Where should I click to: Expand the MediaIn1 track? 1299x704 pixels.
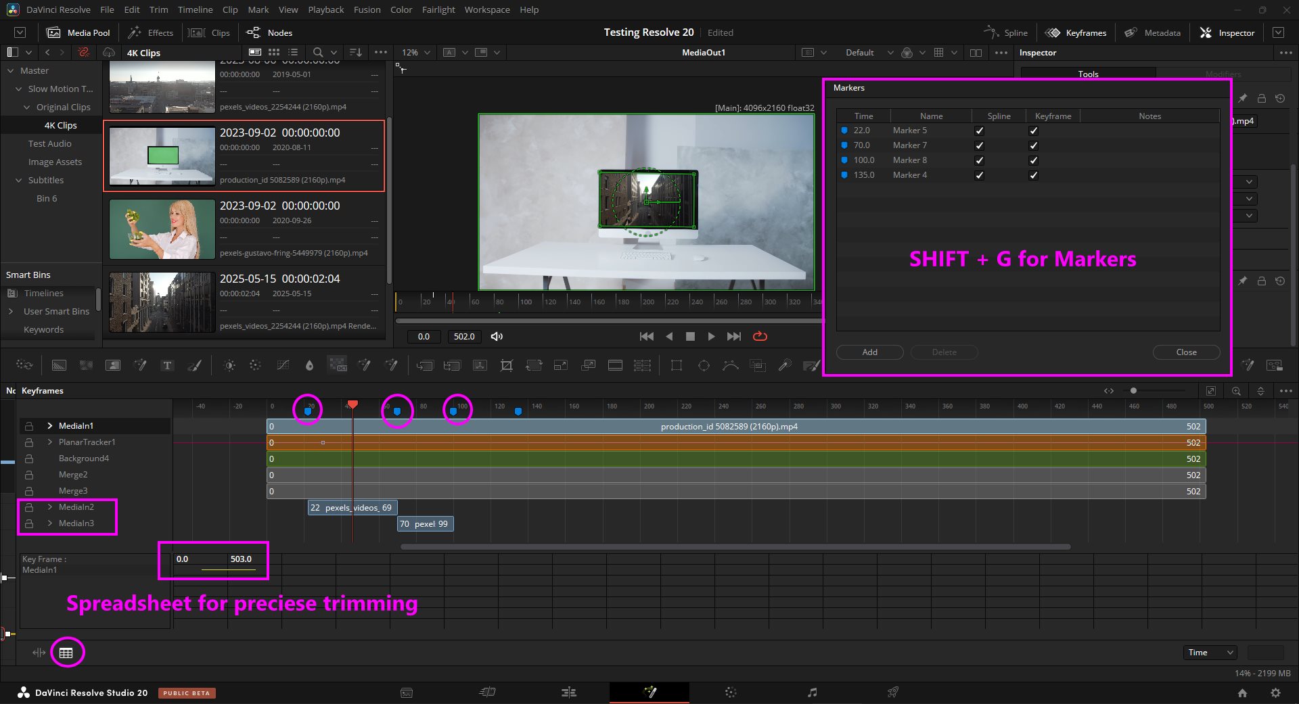click(49, 426)
